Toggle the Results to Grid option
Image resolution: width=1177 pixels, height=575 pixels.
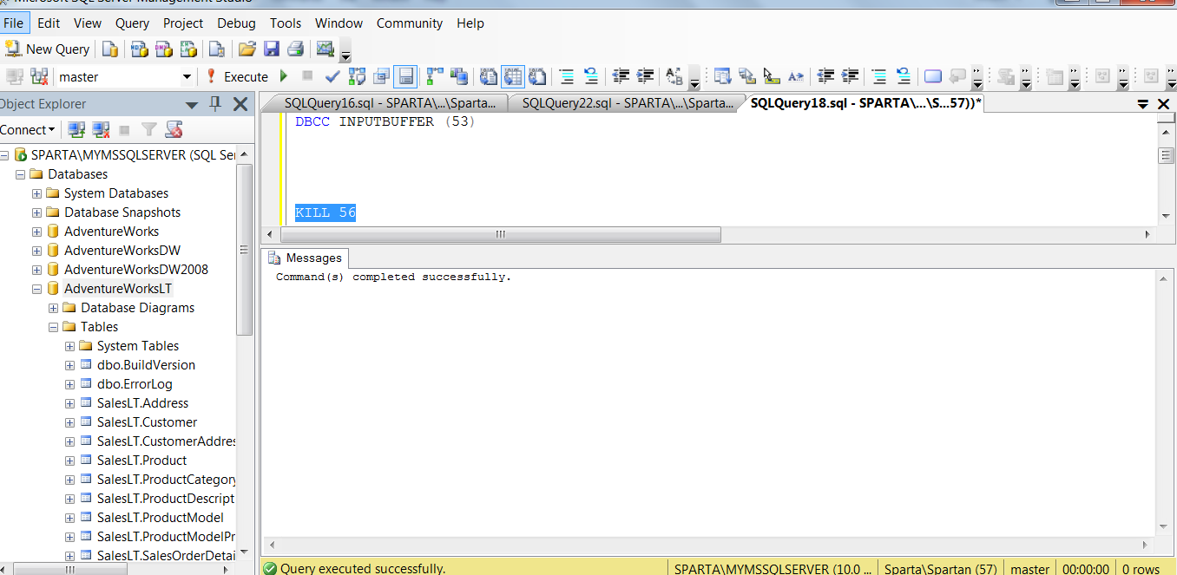point(513,77)
